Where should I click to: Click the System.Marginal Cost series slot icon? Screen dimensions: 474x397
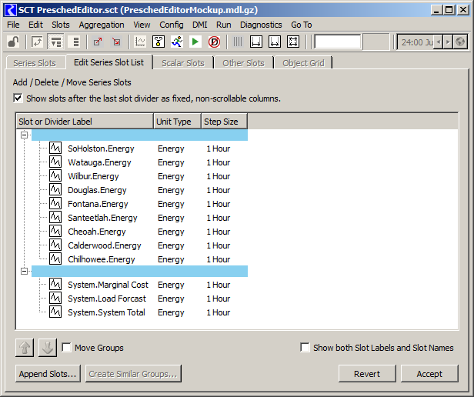[55, 284]
